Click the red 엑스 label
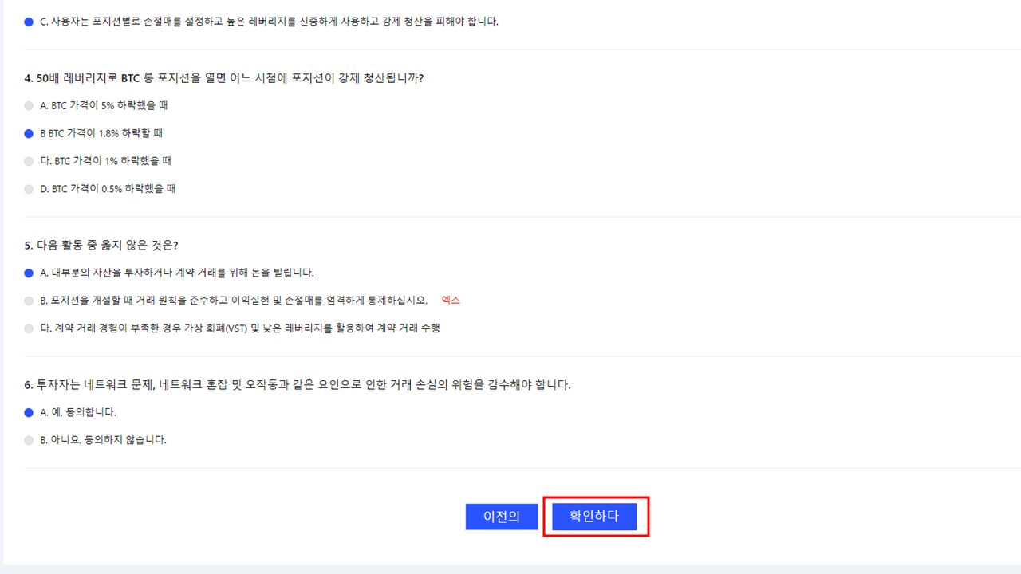The height and width of the screenshot is (574, 1021). click(x=451, y=301)
